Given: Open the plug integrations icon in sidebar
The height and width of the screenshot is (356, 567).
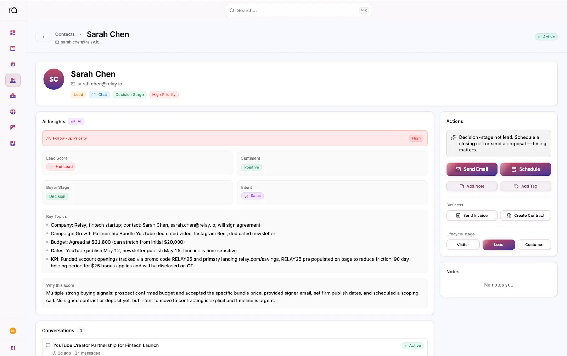Looking at the screenshot, I should 13,143.
